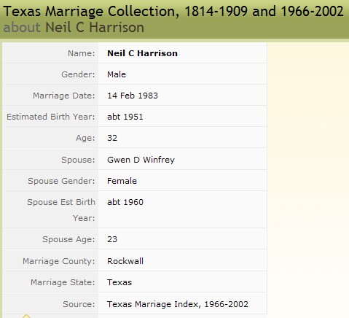Select spouse birth year abt 1960
This screenshot has height=318, width=349.
tap(125, 202)
